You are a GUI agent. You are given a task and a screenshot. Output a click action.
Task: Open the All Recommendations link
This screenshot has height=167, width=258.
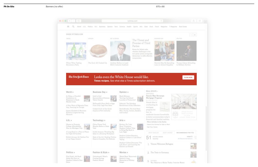click(185, 139)
